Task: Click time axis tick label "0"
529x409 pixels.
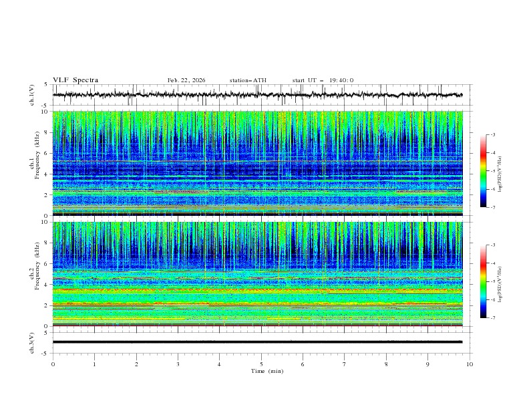Action: pyautogui.click(x=53, y=364)
